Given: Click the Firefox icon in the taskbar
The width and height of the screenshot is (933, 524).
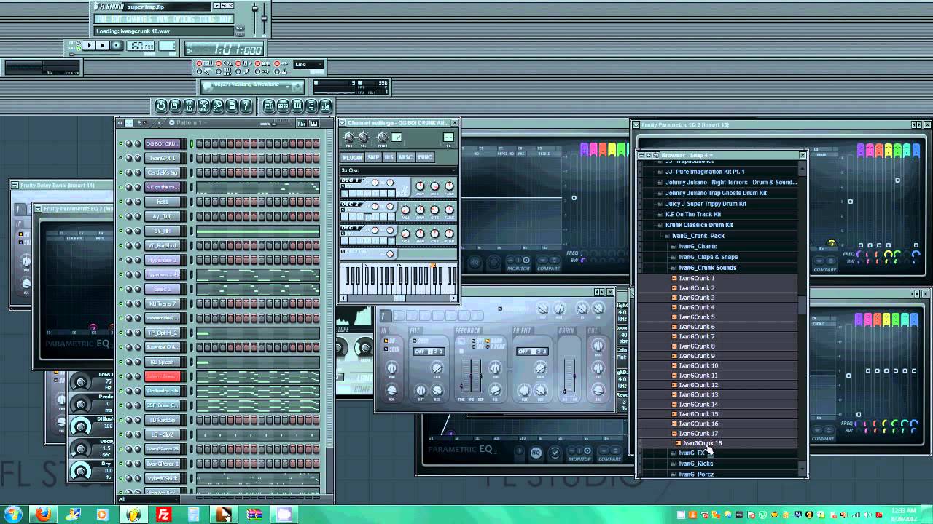Looking at the screenshot, I should [x=43, y=514].
